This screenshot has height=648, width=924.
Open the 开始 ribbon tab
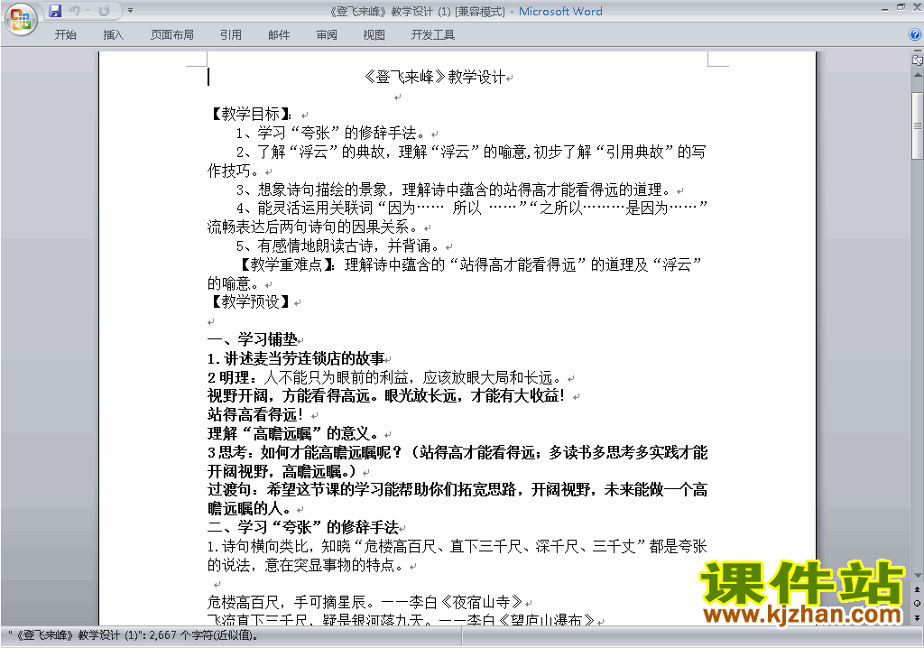(x=65, y=35)
